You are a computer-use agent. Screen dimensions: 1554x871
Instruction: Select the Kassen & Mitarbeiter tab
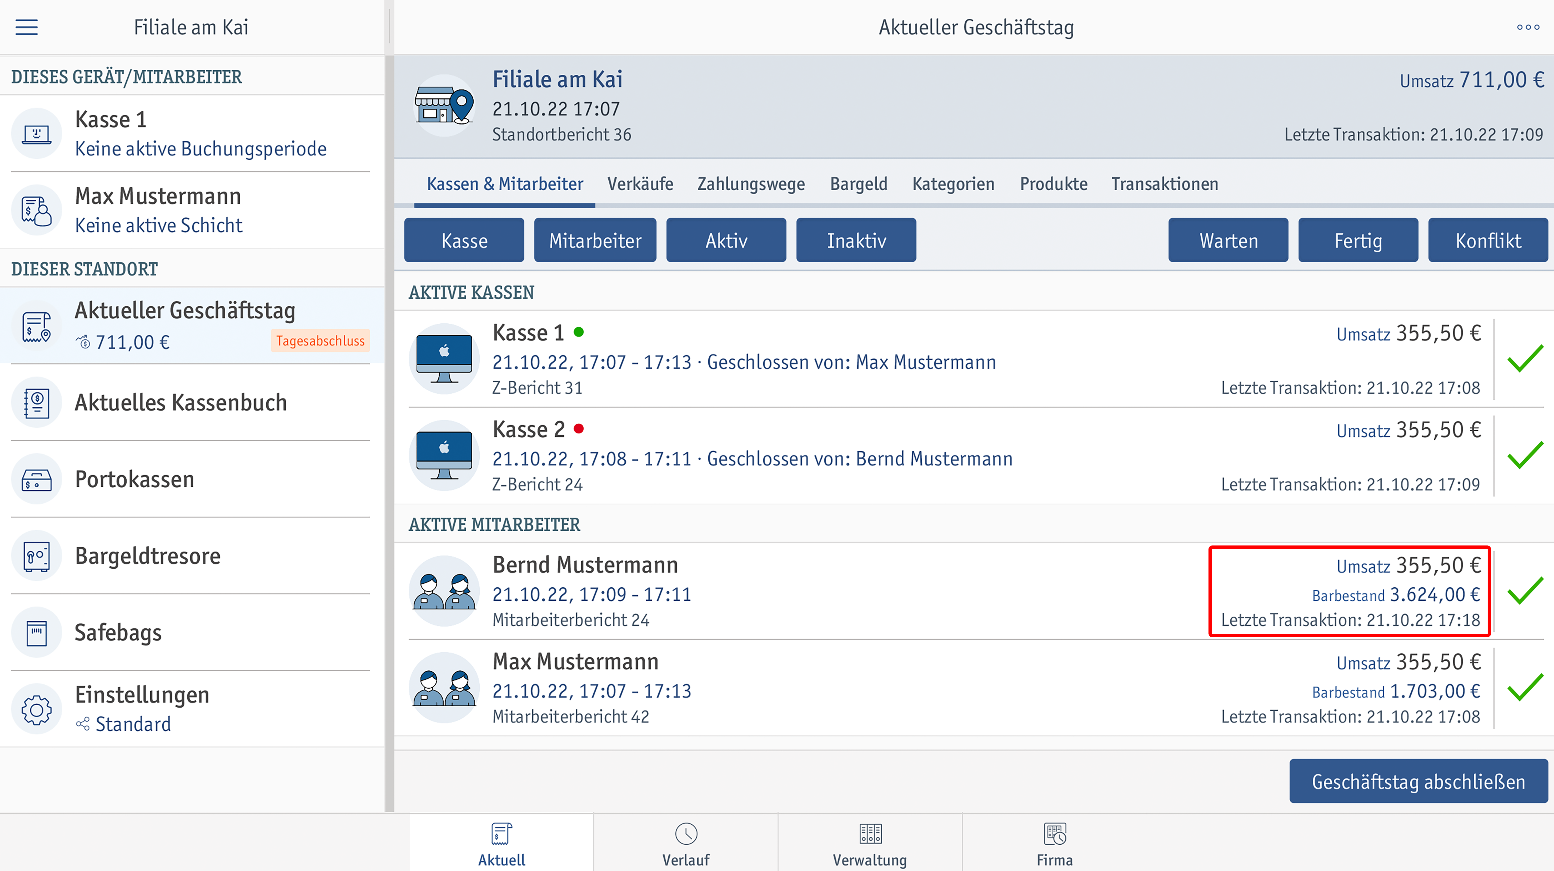[x=505, y=184]
